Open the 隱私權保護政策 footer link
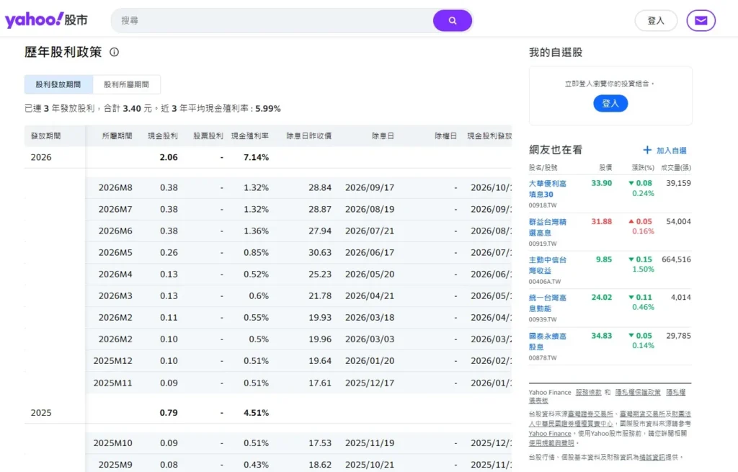 [638, 392]
